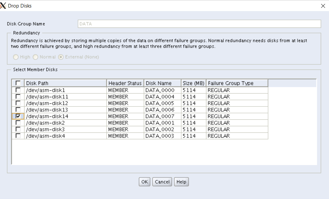
Task: Click the Disk Path column header
Action: point(66,83)
